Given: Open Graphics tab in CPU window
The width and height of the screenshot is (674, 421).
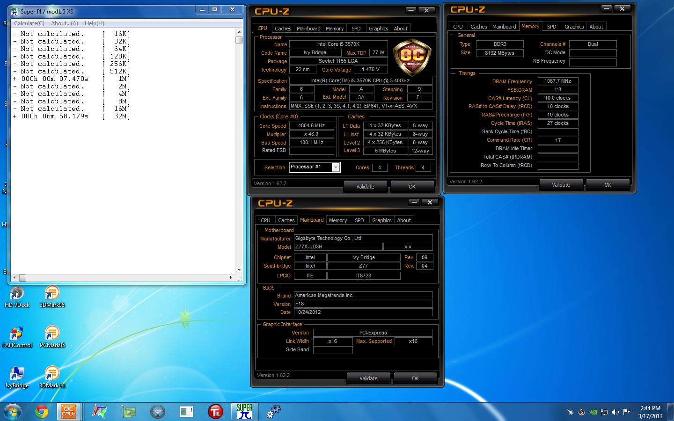Looking at the screenshot, I should click(379, 29).
